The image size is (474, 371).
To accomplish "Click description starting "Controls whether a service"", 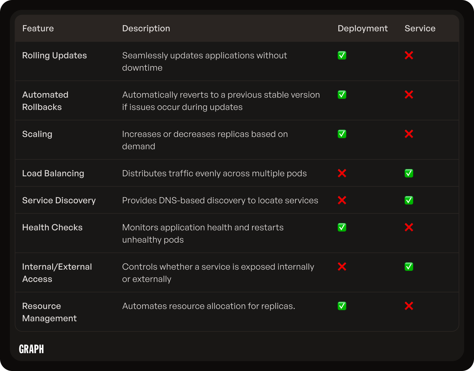I will click(218, 273).
